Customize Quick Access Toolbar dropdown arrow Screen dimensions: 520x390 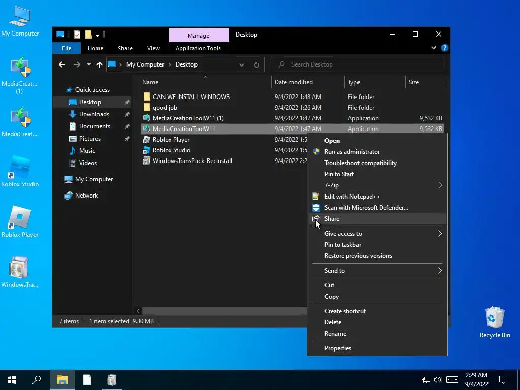pyautogui.click(x=97, y=35)
